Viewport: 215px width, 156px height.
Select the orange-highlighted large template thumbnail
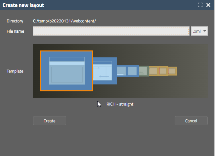[66, 71]
